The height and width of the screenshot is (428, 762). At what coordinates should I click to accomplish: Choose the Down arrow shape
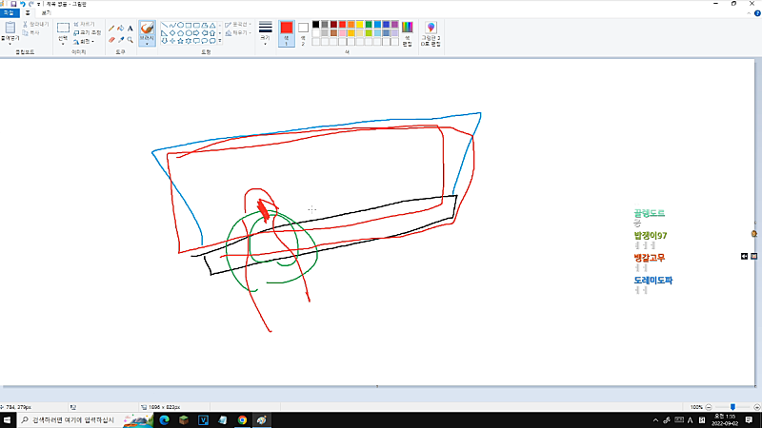[164, 41]
